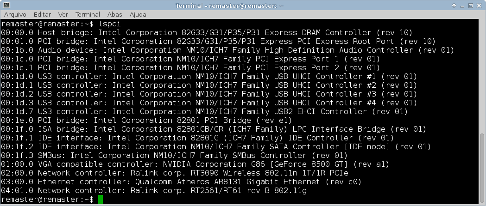Open the Editar menu
This screenshot has width=486, height=206.
[42, 14]
